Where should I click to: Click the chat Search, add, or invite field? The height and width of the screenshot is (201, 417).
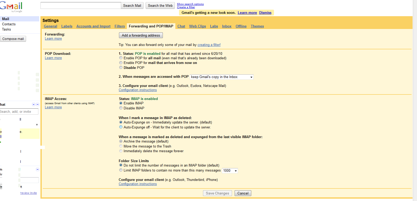pos(19,111)
